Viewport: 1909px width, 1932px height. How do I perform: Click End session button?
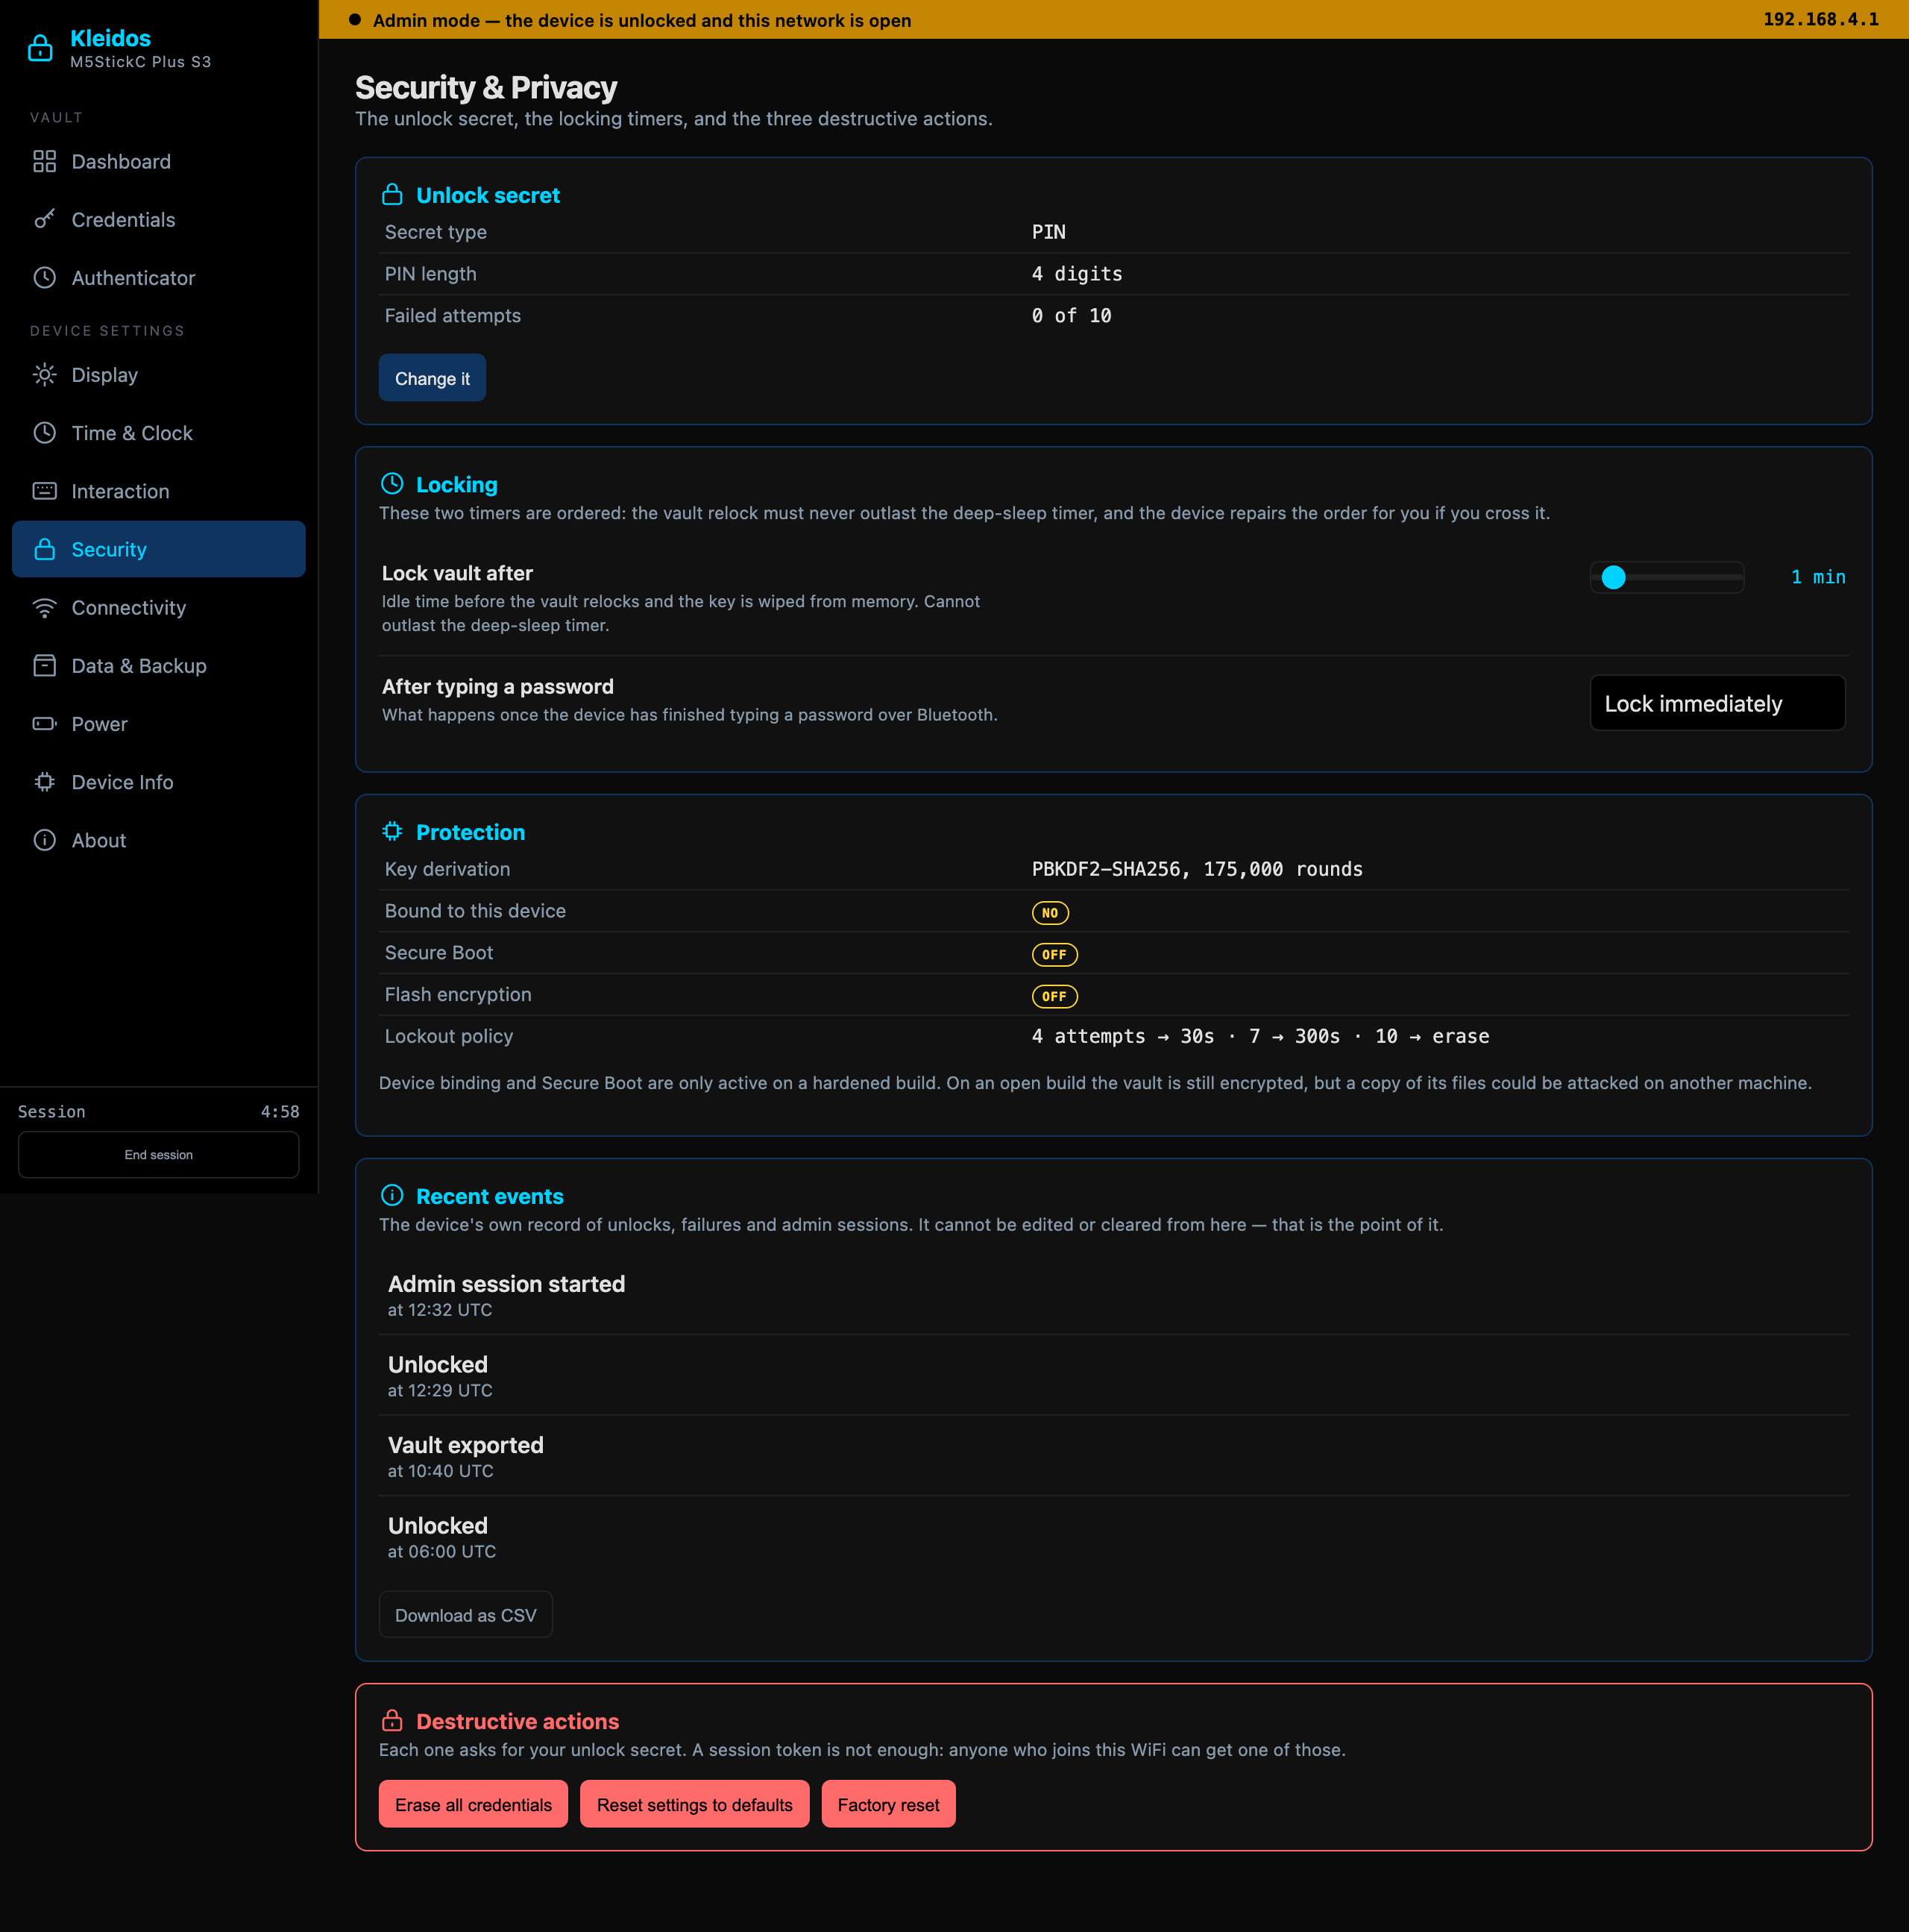point(159,1154)
